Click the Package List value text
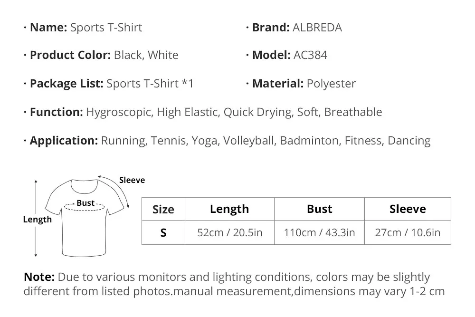This screenshot has height=317, width=475. (150, 84)
